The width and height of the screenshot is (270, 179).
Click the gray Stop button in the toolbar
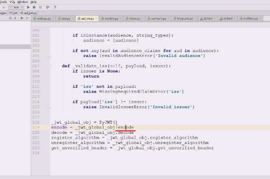point(40,7)
